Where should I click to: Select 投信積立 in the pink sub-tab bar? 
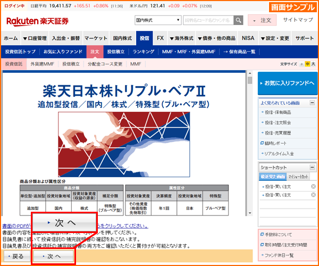71,64
